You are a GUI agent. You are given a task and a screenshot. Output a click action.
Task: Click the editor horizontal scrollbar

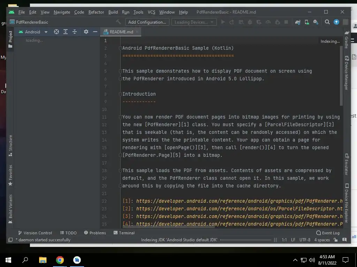168,226
